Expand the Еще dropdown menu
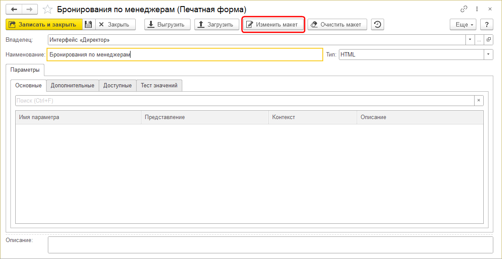 tap(463, 25)
